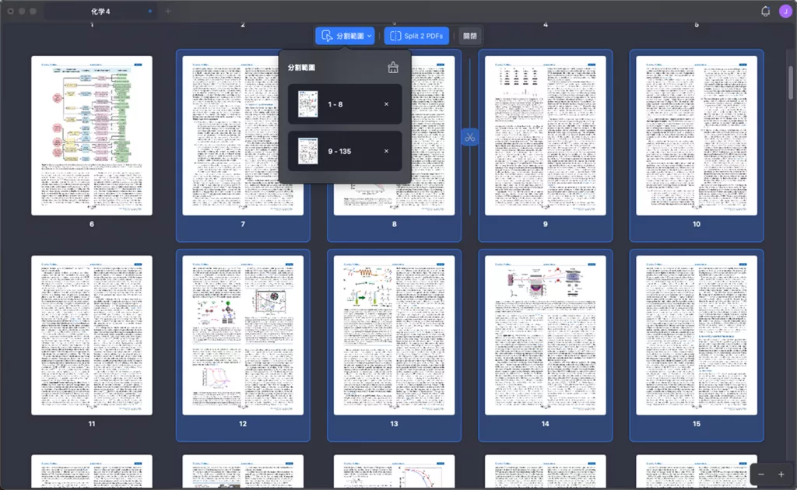The width and height of the screenshot is (797, 490).
Task: Select page 10 thumbnail
Action: click(x=697, y=135)
